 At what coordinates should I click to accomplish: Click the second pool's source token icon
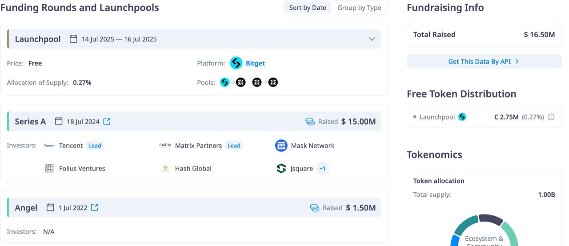257,82
